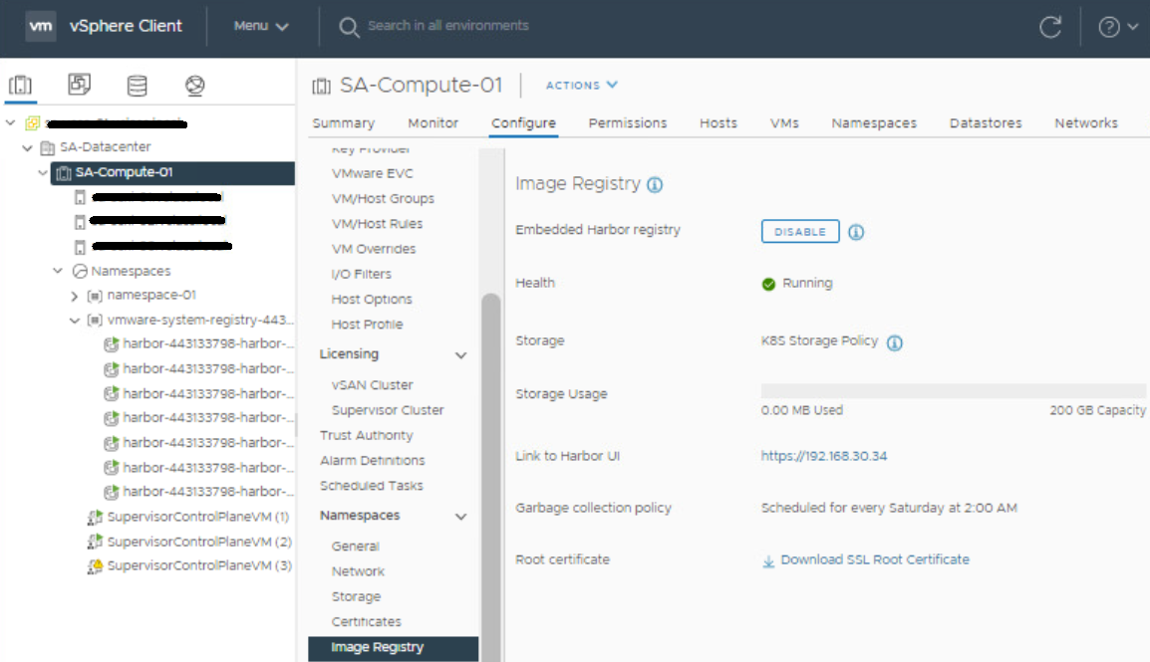This screenshot has height=662, width=1150.
Task: Refresh the vSphere Client with the refresh icon
Action: 1051,27
